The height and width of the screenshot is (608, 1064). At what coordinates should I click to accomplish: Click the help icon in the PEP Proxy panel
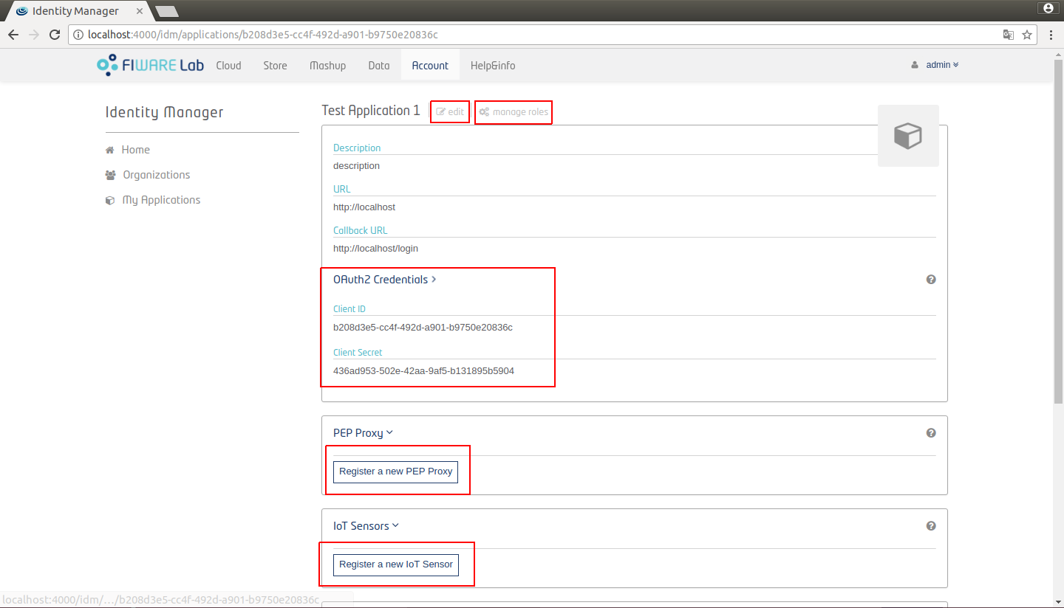[x=931, y=433]
